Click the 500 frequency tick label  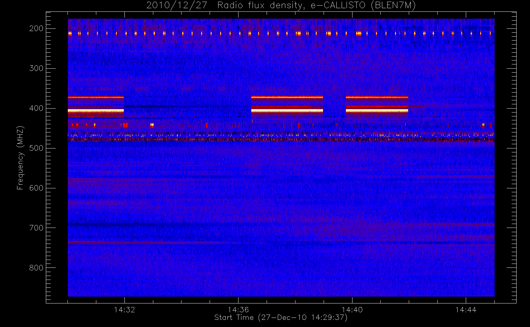coord(36,148)
